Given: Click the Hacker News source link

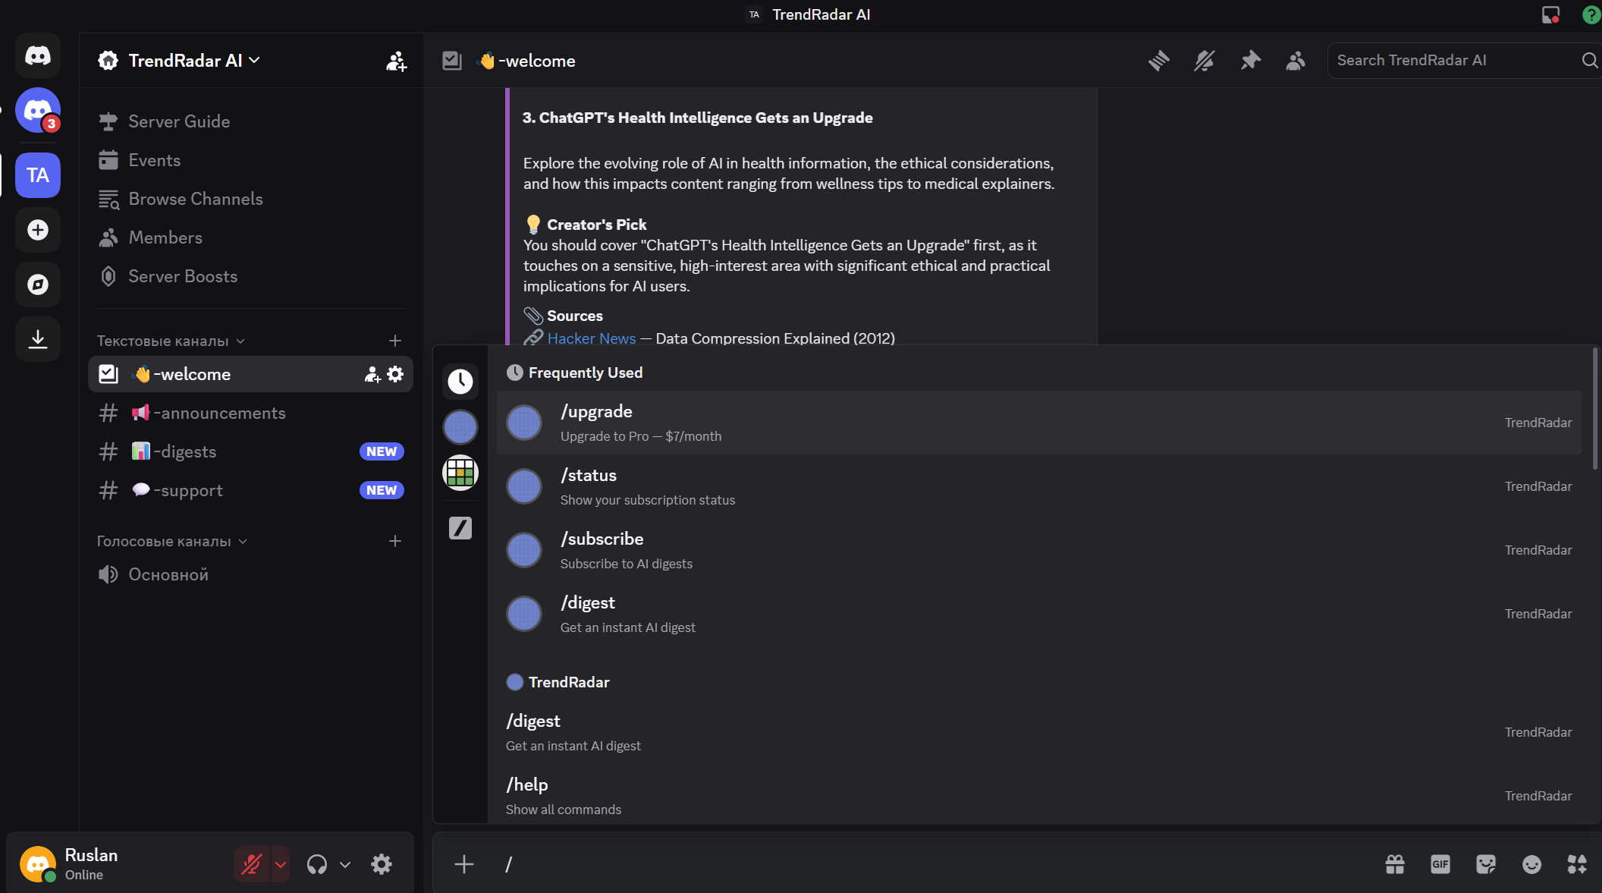Looking at the screenshot, I should click(592, 338).
